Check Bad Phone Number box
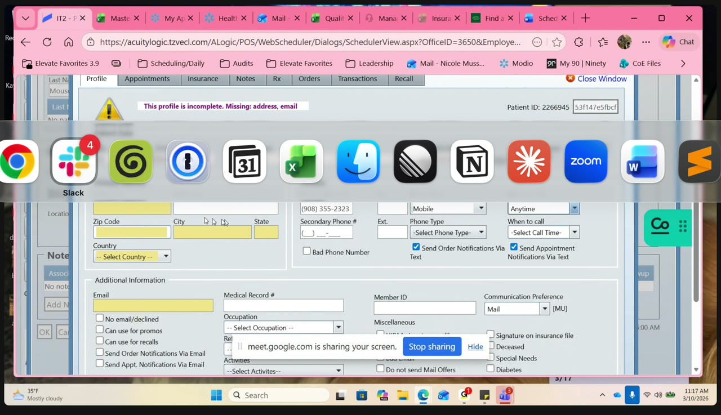Viewport: 721px width, 415px height. coord(307,251)
